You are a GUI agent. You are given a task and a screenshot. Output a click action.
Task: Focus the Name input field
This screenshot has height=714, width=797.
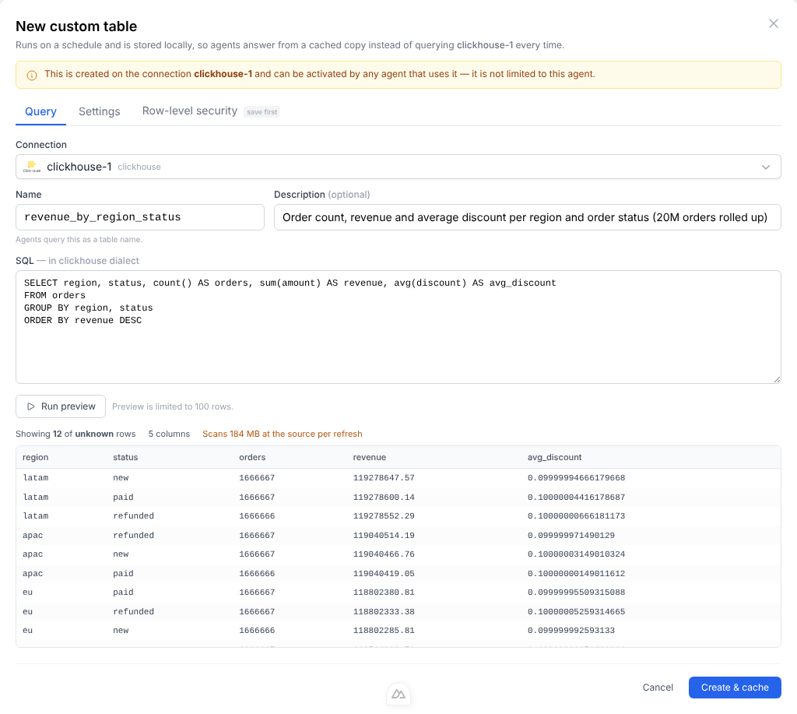coord(140,217)
